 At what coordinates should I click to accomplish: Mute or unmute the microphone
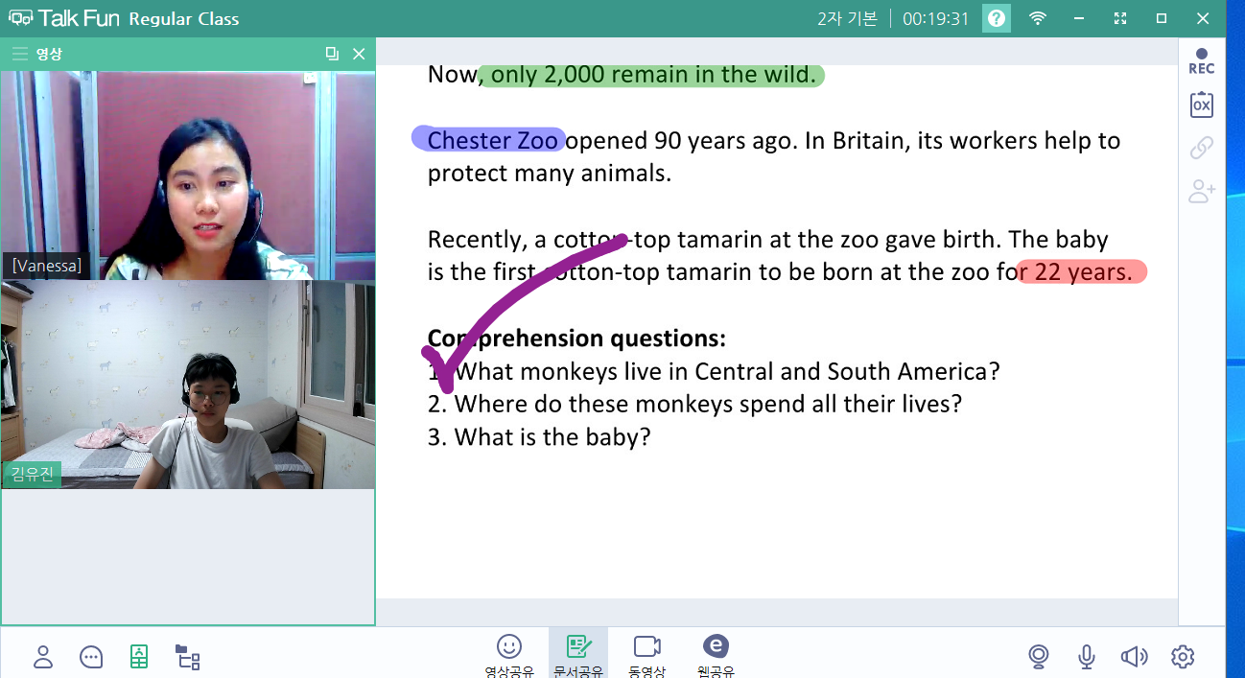pos(1086,657)
